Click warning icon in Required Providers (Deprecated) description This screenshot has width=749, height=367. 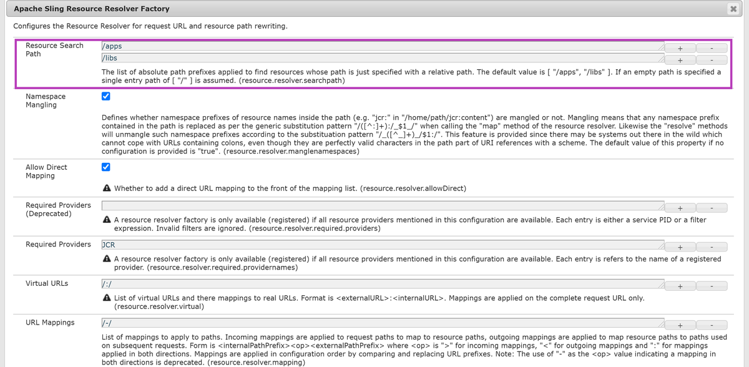pyautogui.click(x=107, y=220)
